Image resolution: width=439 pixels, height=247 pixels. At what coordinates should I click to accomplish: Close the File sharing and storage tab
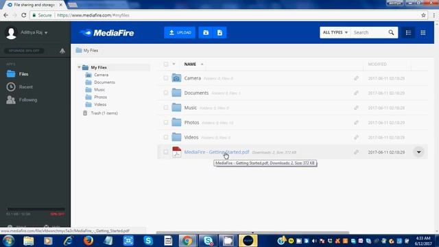pyautogui.click(x=61, y=5)
